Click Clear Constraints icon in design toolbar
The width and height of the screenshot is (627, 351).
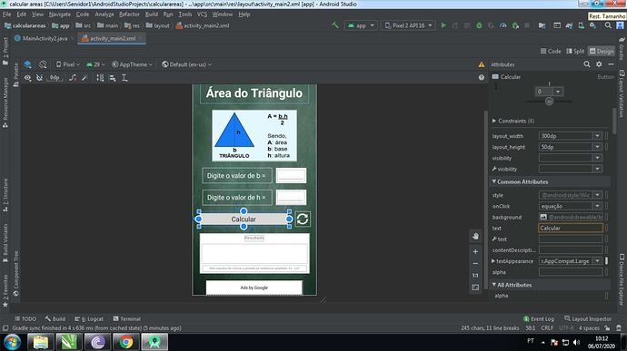click(x=73, y=78)
